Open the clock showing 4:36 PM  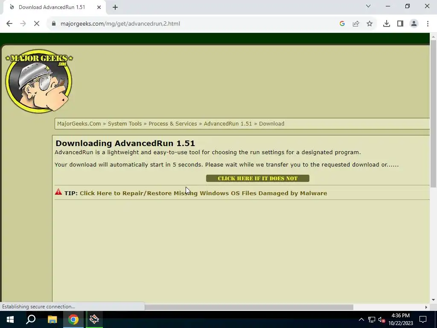[401, 319]
